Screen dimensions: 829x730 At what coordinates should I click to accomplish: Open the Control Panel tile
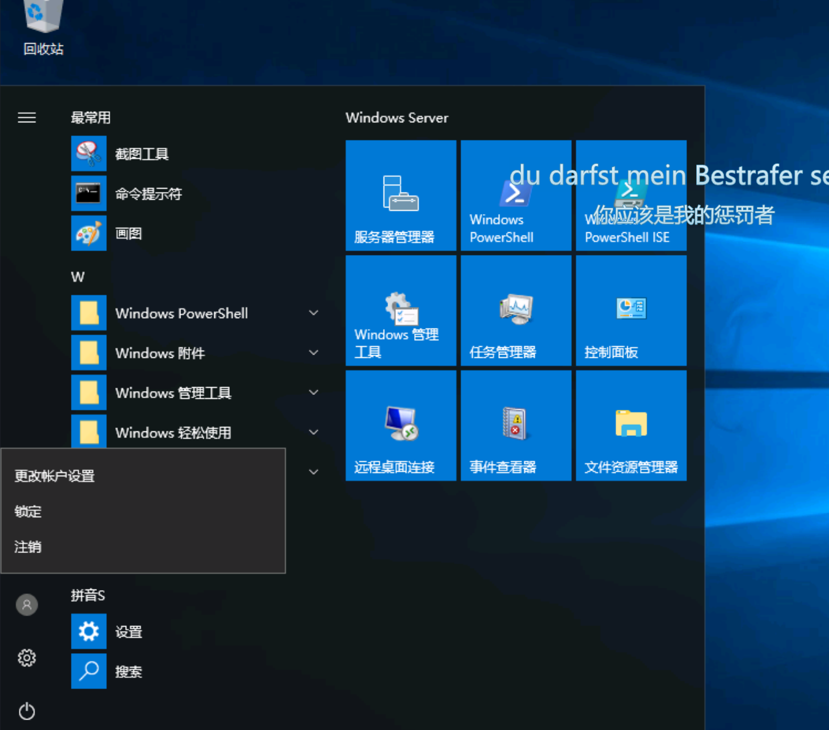[x=630, y=310]
